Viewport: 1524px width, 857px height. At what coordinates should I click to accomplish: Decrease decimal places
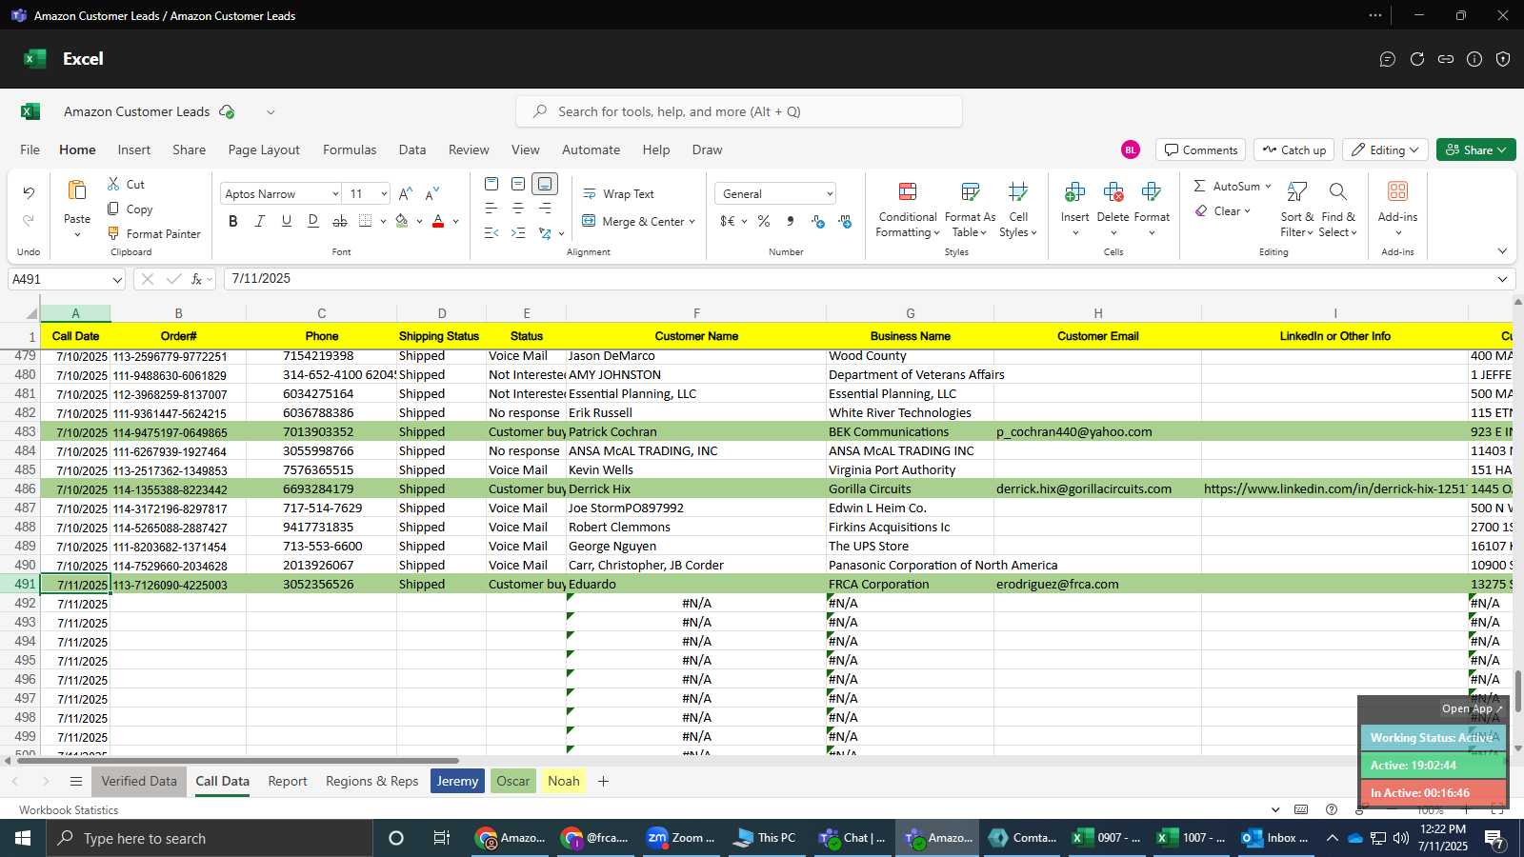point(845,221)
